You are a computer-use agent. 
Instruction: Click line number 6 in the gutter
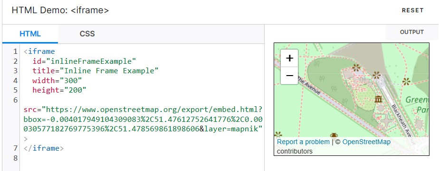(x=15, y=100)
